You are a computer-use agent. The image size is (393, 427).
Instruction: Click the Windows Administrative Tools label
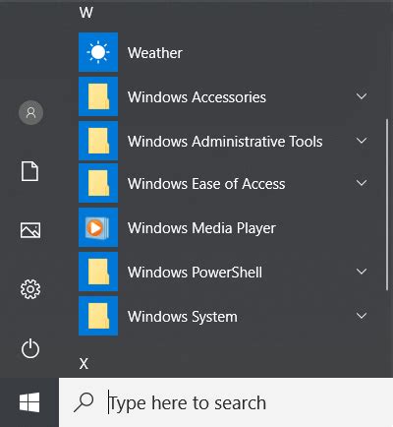tap(225, 142)
